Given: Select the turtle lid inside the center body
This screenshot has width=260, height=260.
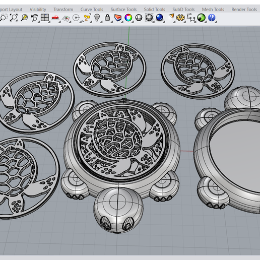Looking at the screenshot, I should (x=121, y=143).
